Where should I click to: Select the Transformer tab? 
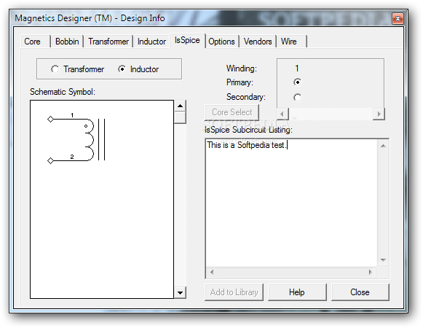(108, 42)
